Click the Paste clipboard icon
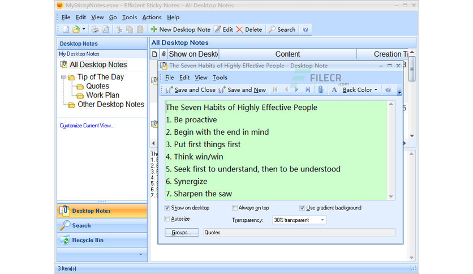 [x=140, y=29]
